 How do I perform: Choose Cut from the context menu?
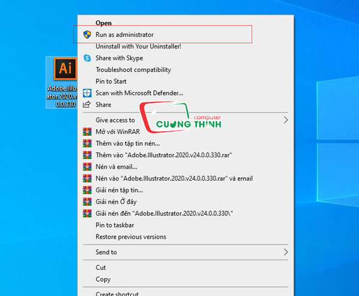[185, 267]
